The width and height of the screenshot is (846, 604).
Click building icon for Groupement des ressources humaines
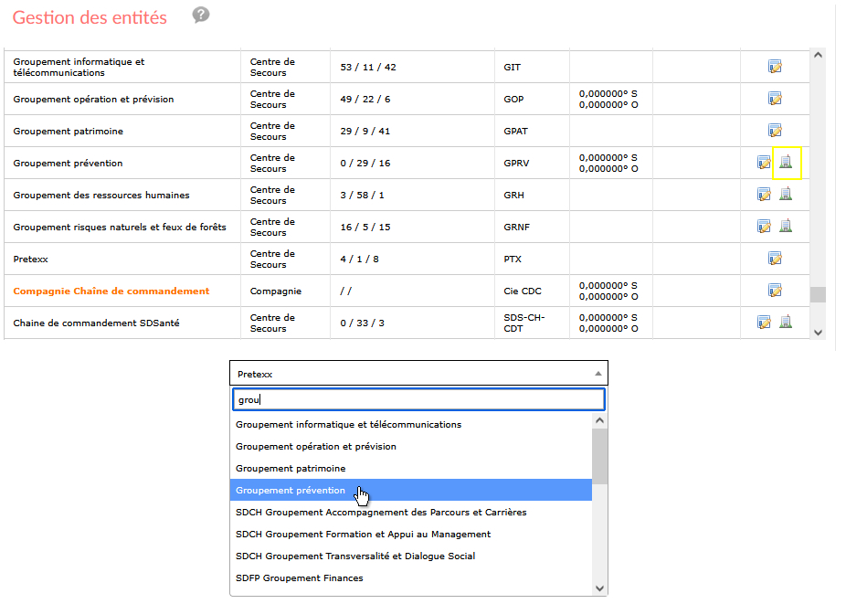[786, 194]
